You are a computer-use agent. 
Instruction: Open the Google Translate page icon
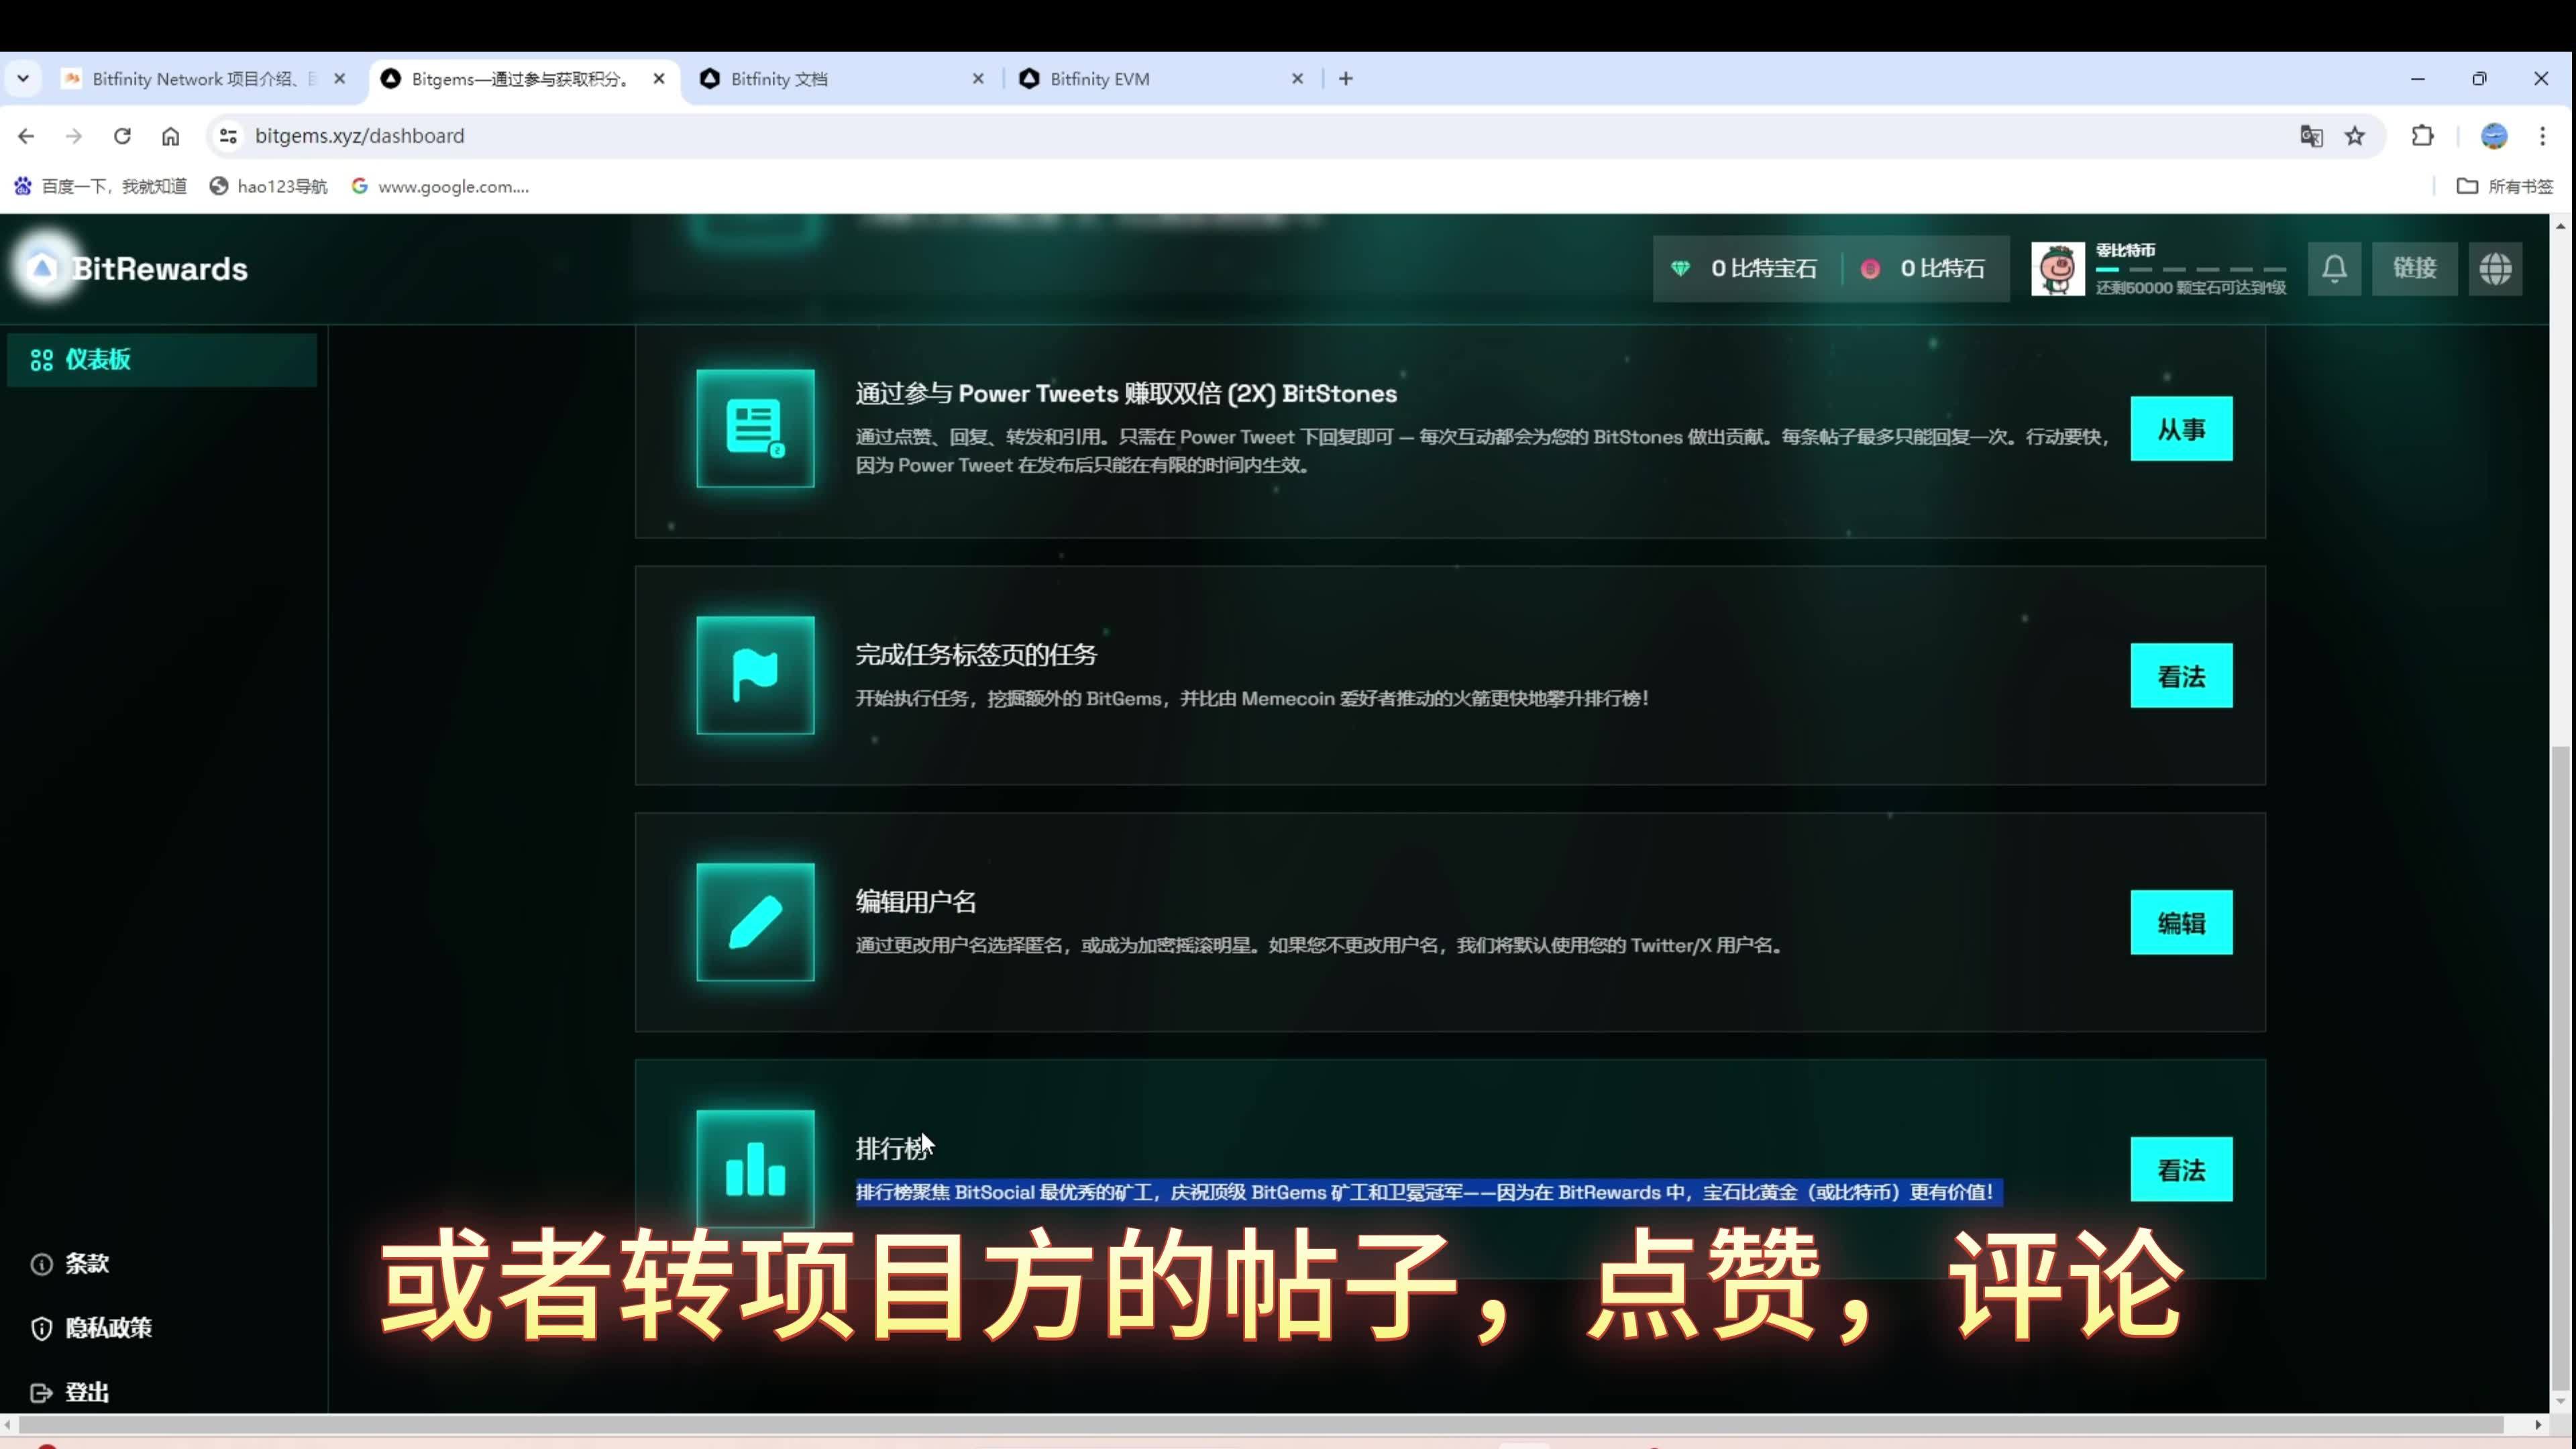tap(2311, 136)
